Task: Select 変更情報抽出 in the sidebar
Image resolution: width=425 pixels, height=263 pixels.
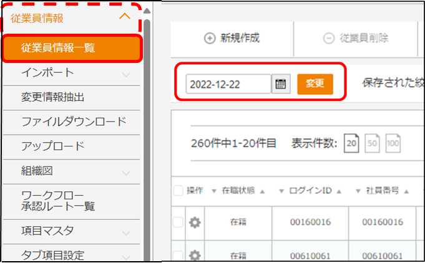Action: pyautogui.click(x=52, y=97)
